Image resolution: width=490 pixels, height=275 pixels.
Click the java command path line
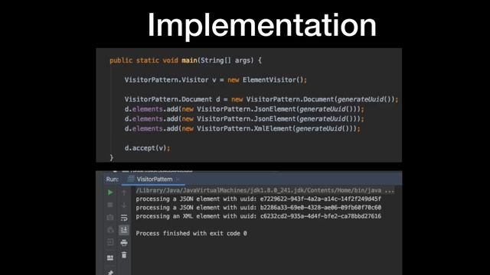265,190
